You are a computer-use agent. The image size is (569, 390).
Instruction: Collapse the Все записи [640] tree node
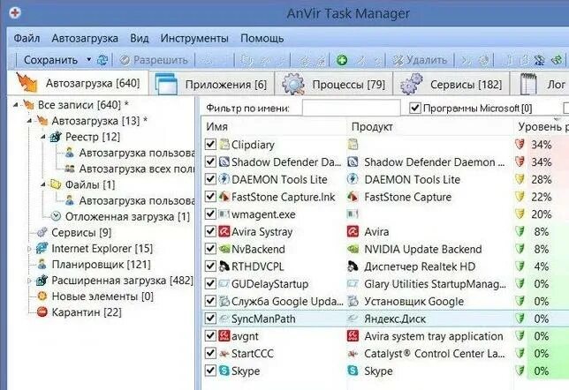[16, 105]
